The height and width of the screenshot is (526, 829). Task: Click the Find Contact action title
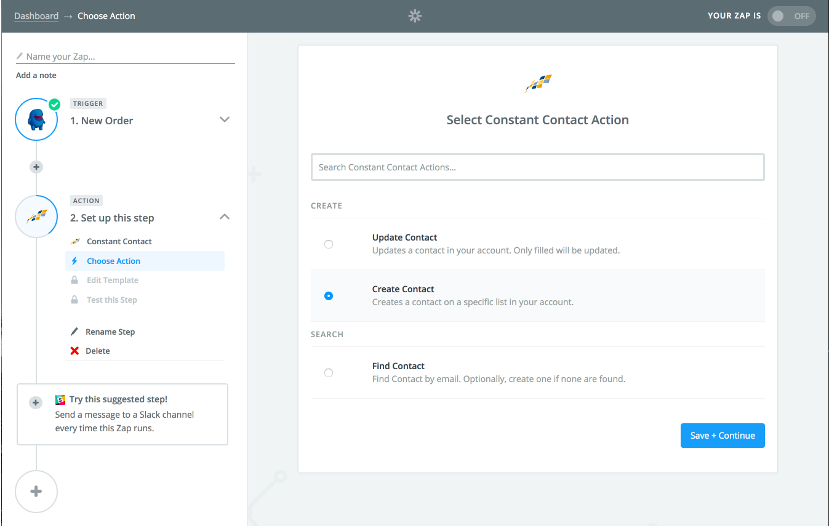pos(398,365)
